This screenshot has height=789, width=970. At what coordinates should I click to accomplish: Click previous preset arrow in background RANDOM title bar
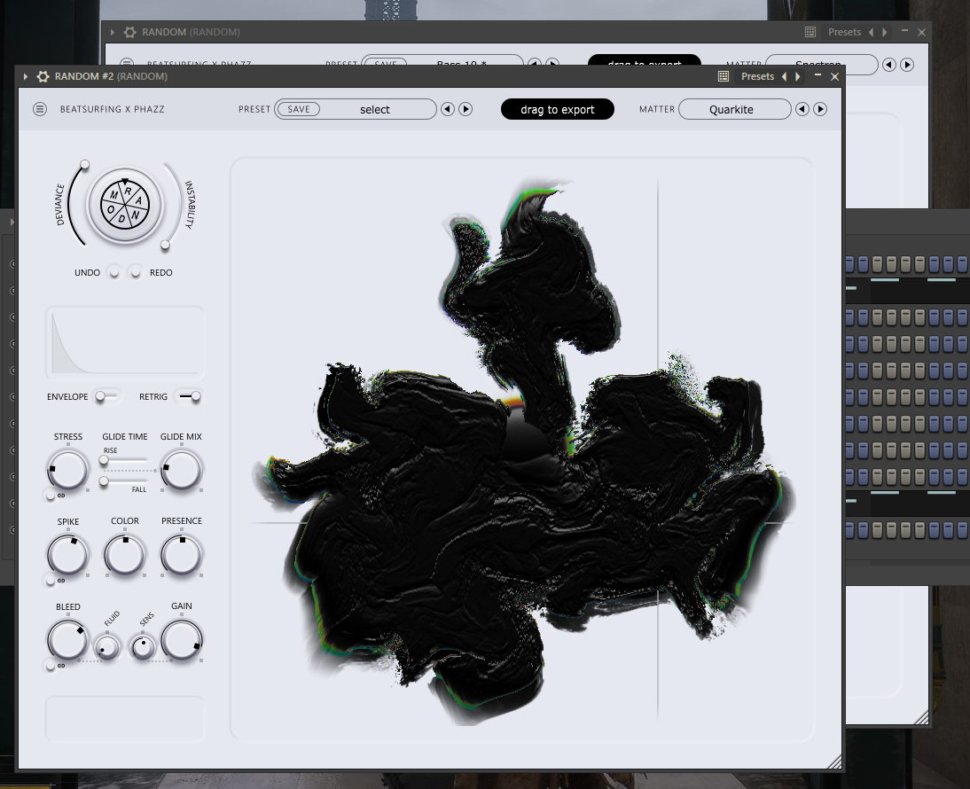point(871,32)
